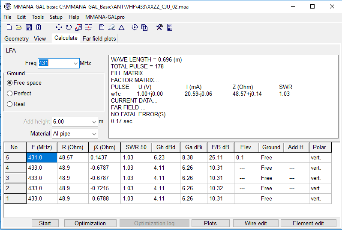Select the Real ground option
The width and height of the screenshot is (342, 230).
point(10,104)
